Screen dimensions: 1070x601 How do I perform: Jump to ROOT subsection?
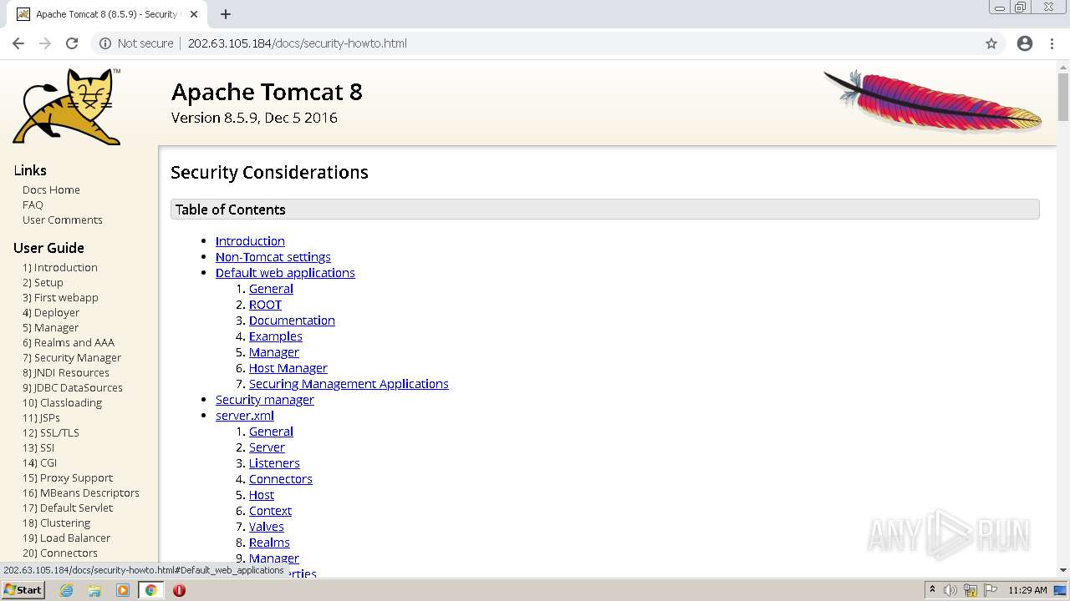pyautogui.click(x=265, y=304)
